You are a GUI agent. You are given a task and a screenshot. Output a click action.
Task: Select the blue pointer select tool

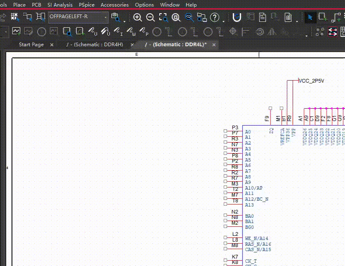310,17
